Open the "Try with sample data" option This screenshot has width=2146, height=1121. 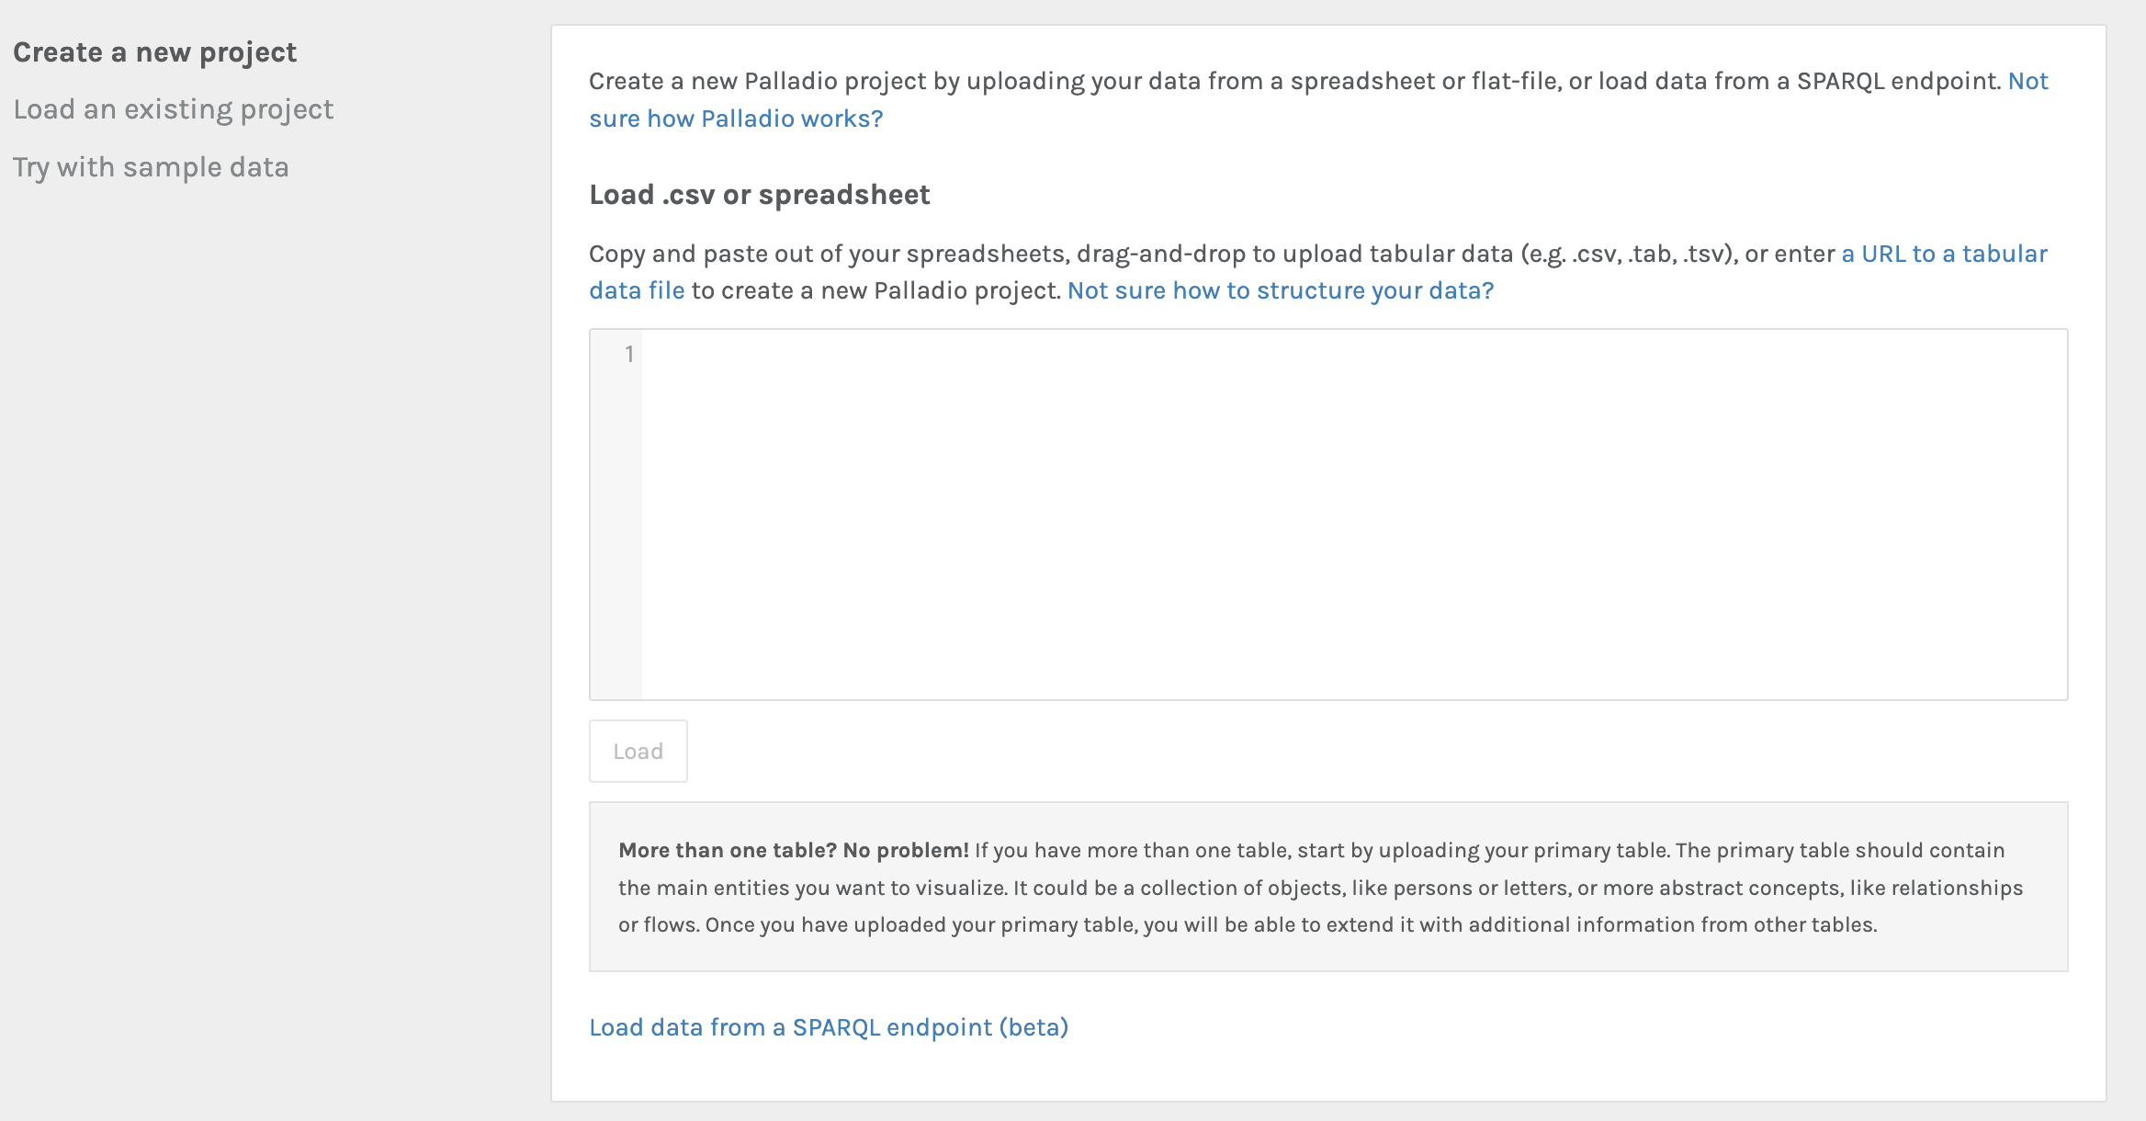coord(151,167)
